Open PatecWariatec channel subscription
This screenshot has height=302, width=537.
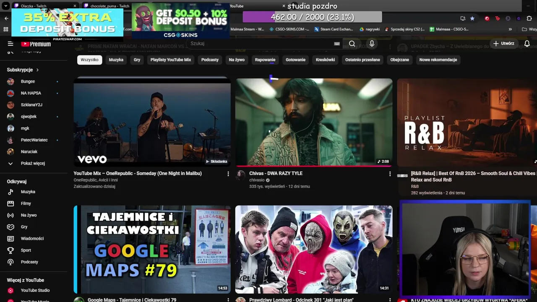tap(34, 140)
